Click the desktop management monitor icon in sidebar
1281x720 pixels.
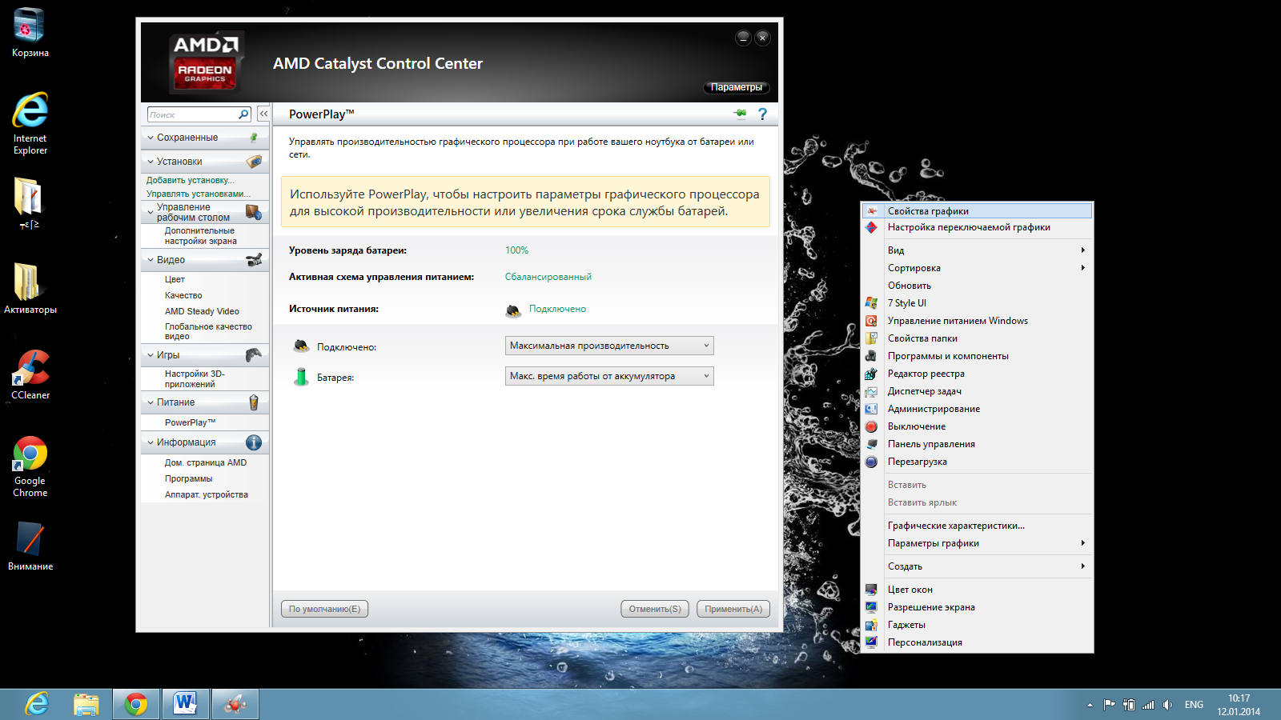[254, 212]
